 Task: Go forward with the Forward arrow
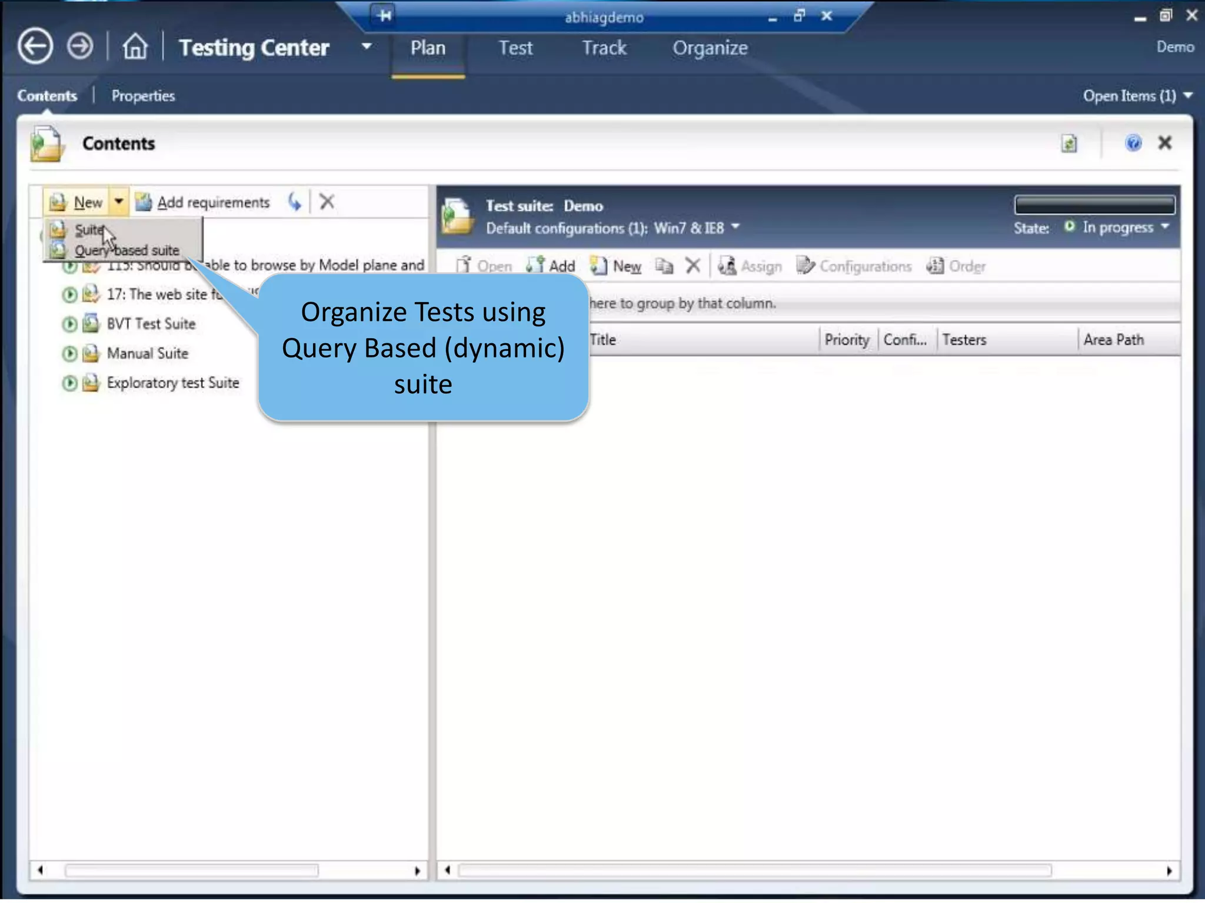79,46
